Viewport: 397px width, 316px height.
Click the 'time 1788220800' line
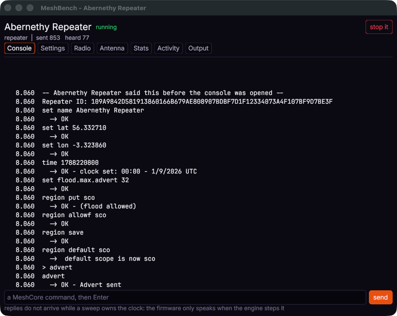(70, 163)
